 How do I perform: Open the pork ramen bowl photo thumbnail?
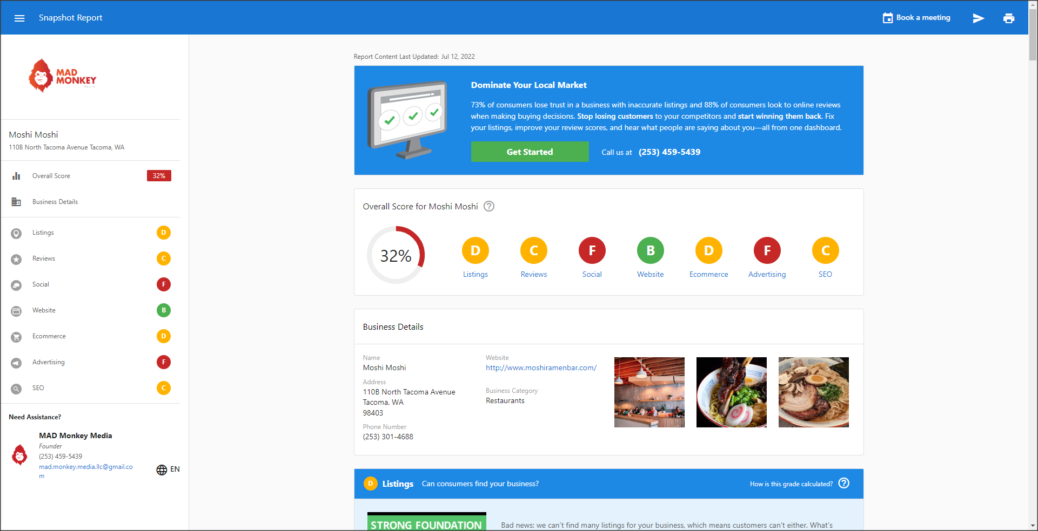pyautogui.click(x=814, y=392)
